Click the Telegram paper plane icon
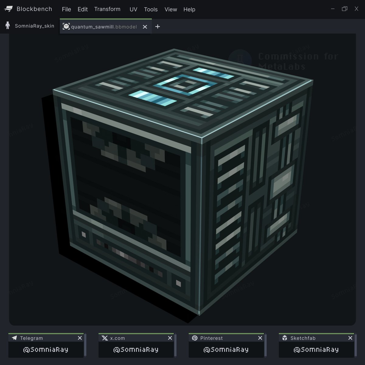This screenshot has width=365, height=365. [x=14, y=338]
